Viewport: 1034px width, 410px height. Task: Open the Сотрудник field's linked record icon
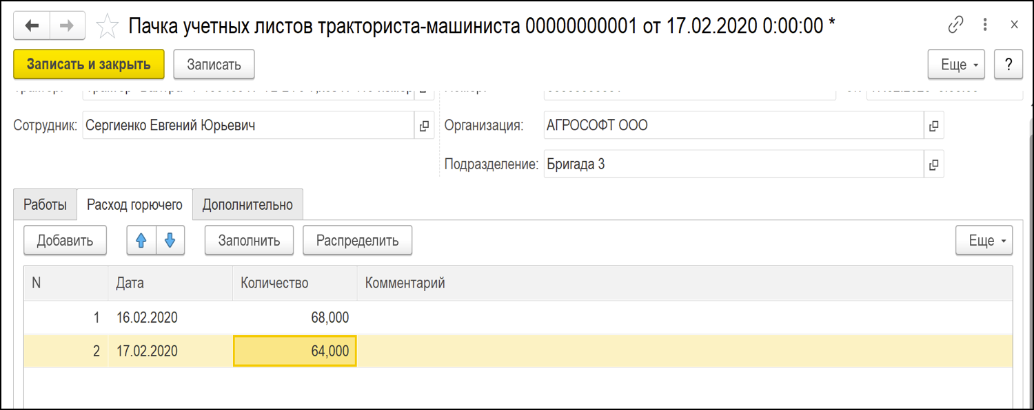pos(425,126)
